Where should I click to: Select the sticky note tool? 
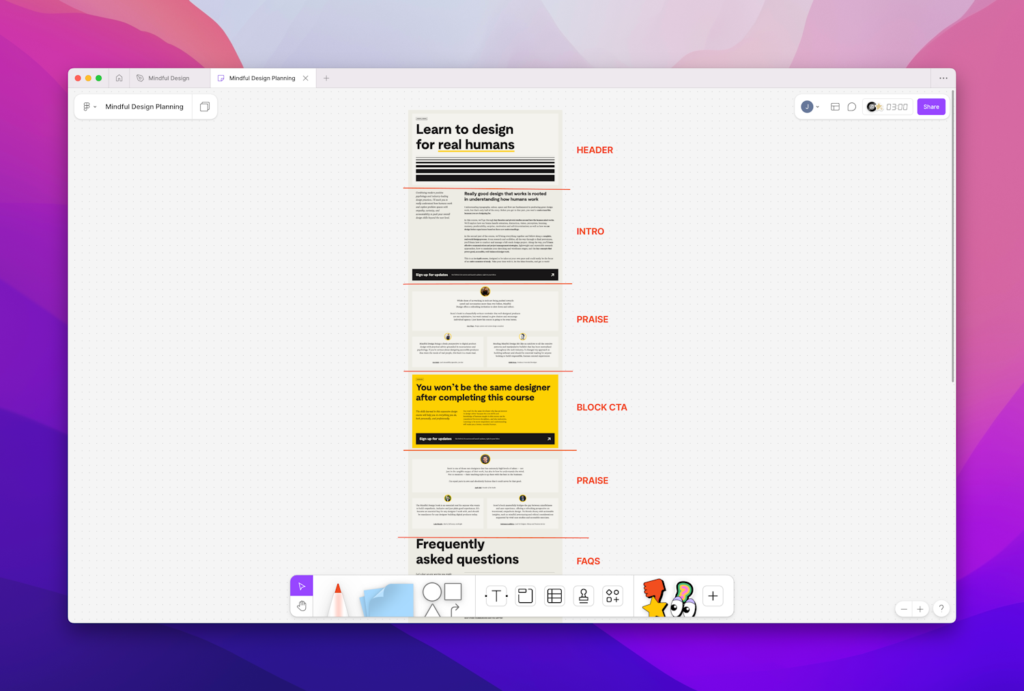point(386,600)
